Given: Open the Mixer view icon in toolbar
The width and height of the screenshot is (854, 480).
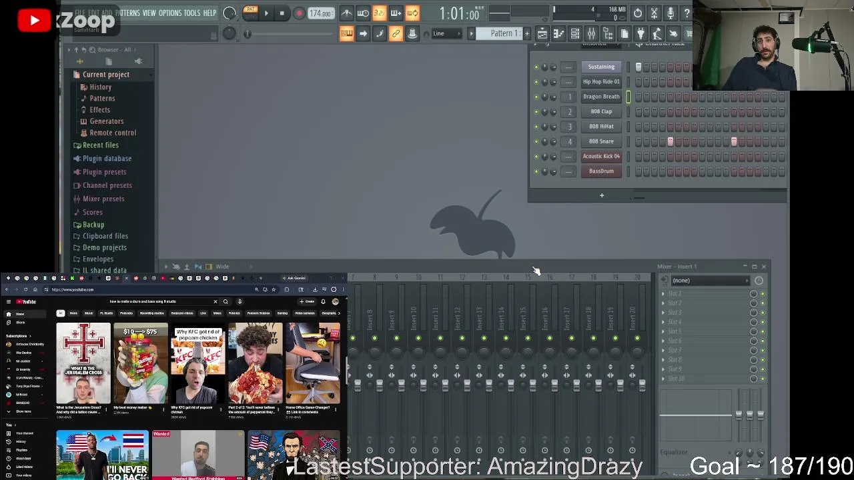Looking at the screenshot, I should [x=591, y=33].
